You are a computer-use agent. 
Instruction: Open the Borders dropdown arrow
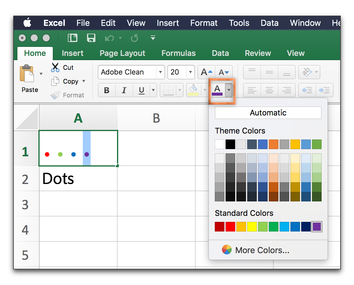(x=180, y=90)
